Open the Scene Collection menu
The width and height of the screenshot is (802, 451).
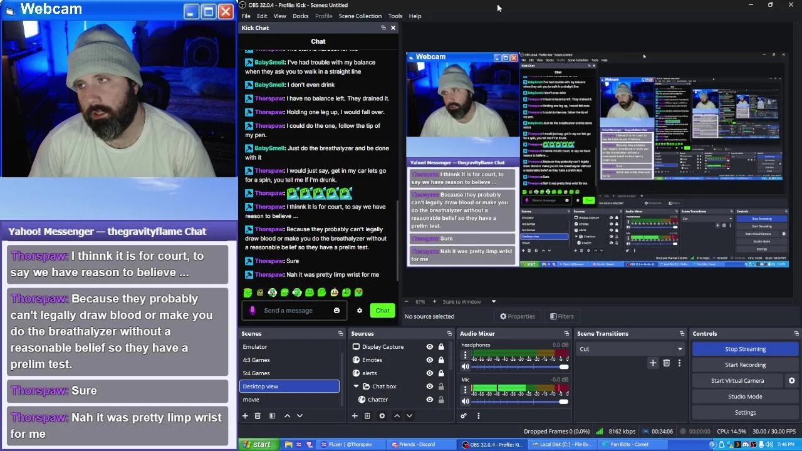pyautogui.click(x=360, y=16)
